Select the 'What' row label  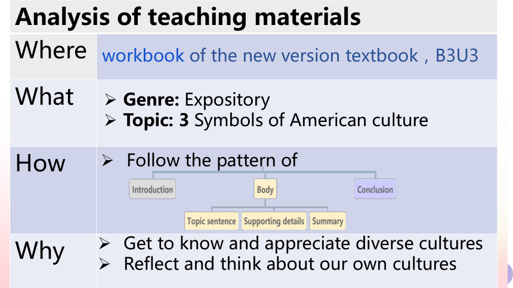[x=45, y=96]
